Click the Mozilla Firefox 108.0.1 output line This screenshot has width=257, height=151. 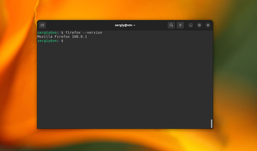point(62,37)
